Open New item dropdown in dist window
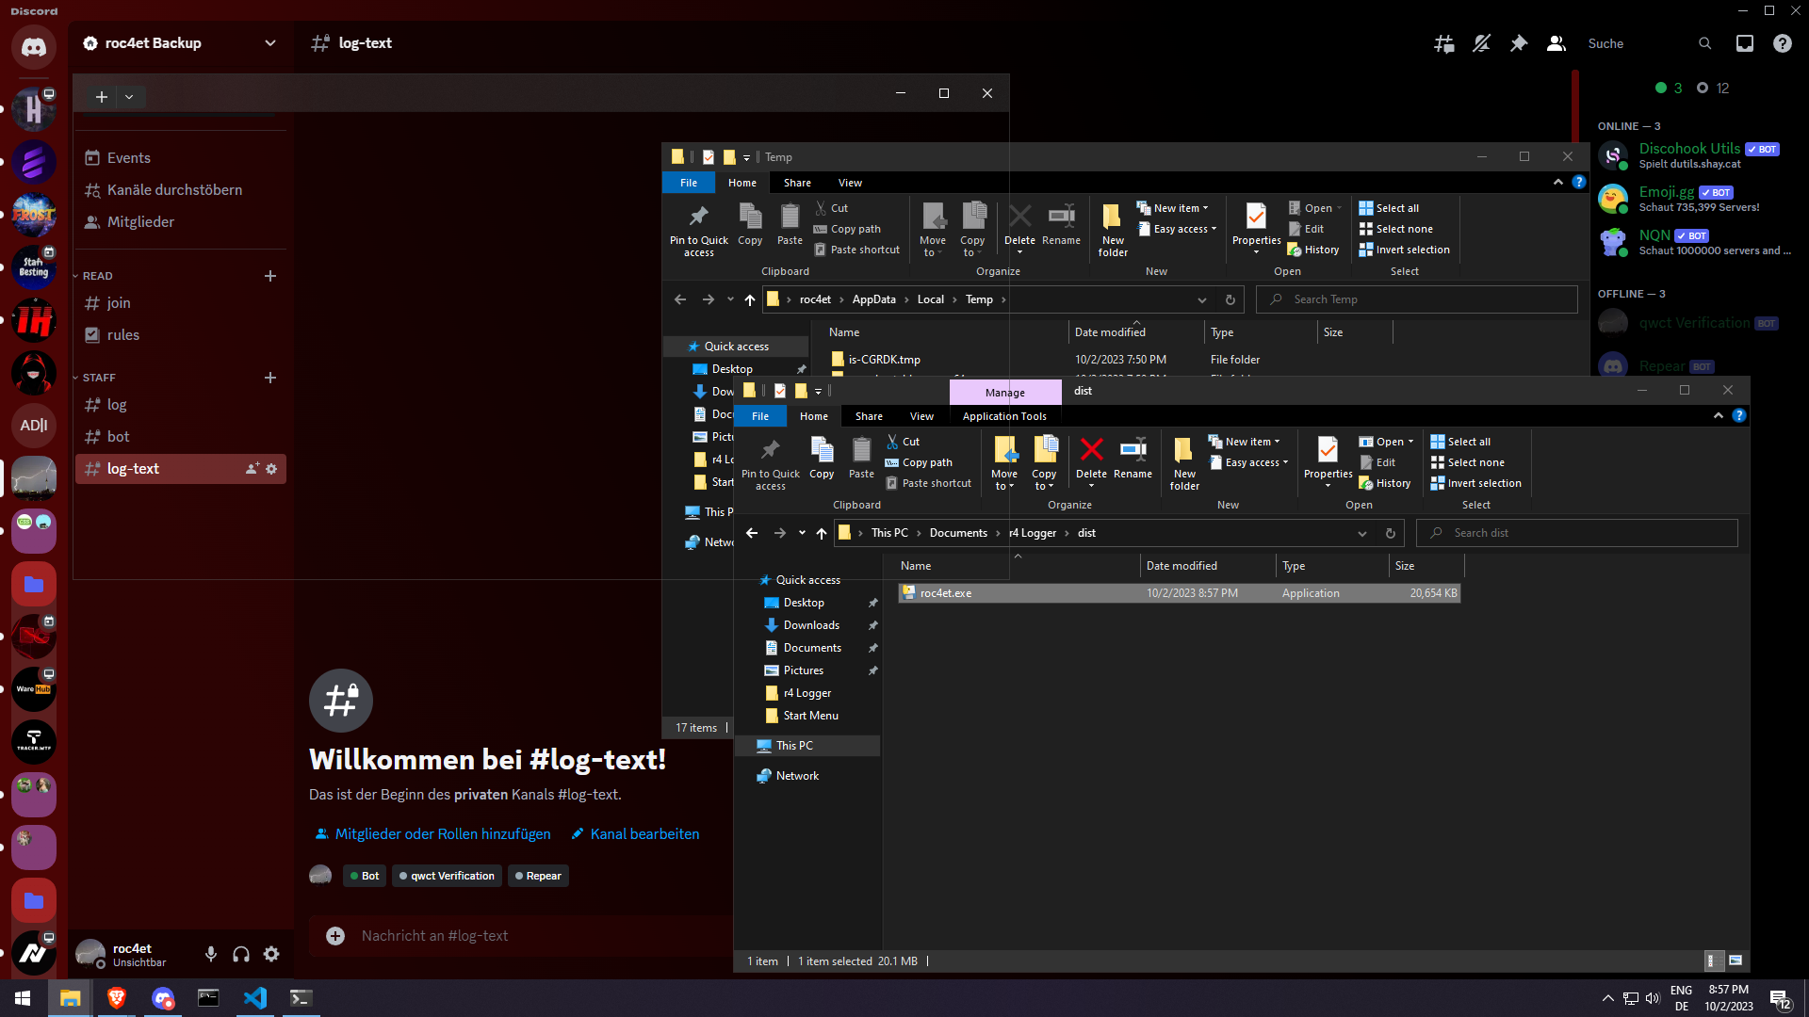This screenshot has height=1017, width=1809. 1245,442
